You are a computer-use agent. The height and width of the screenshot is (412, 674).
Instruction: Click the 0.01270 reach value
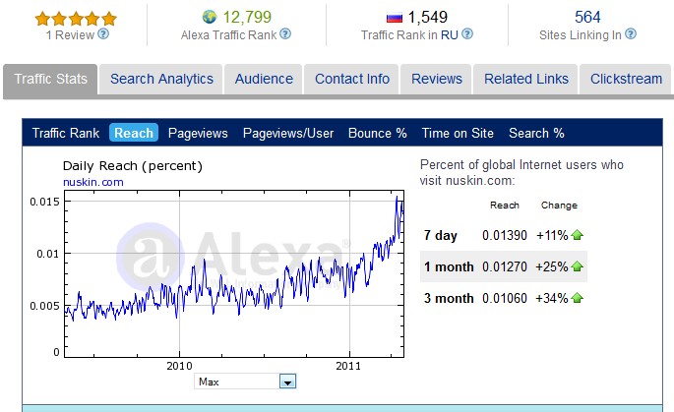(x=505, y=266)
